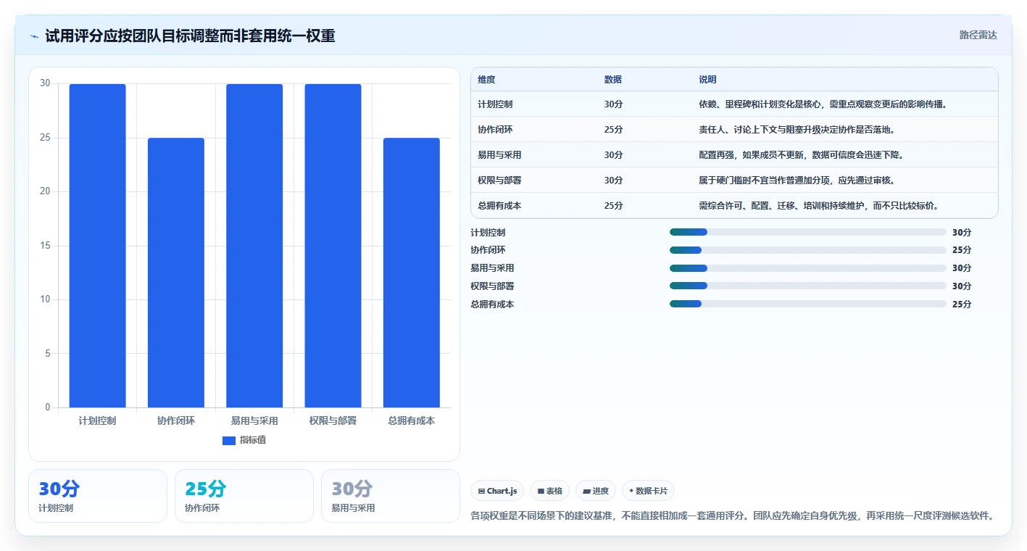The height and width of the screenshot is (551, 1027).
Task: Click the 总拥有成本 label in progress list
Action: pyautogui.click(x=492, y=304)
